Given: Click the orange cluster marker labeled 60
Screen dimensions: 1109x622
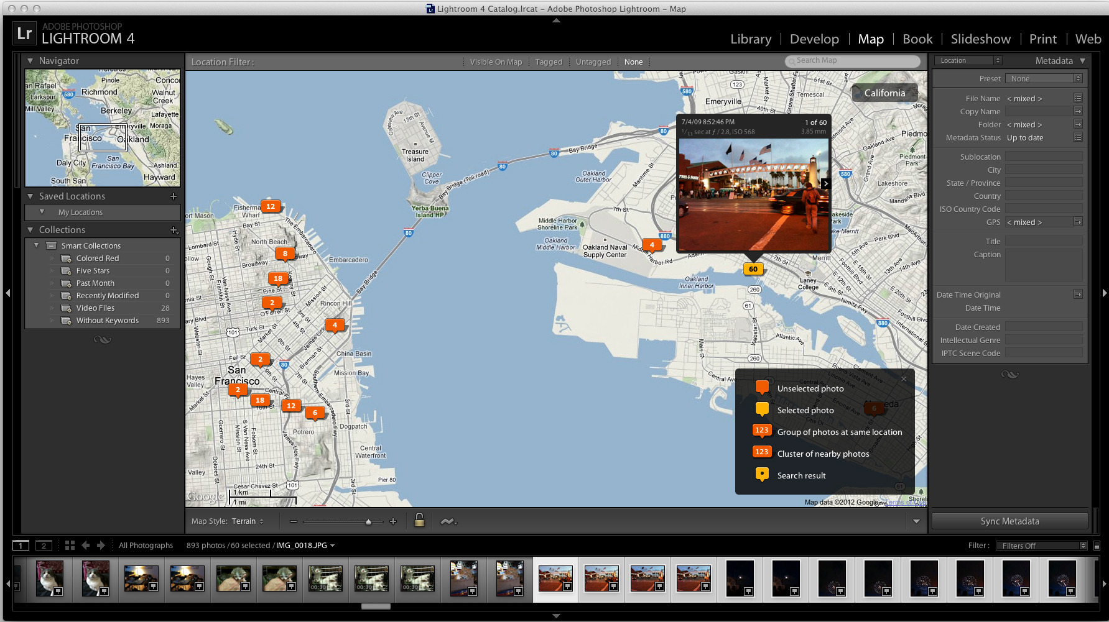Looking at the screenshot, I should click(x=753, y=270).
